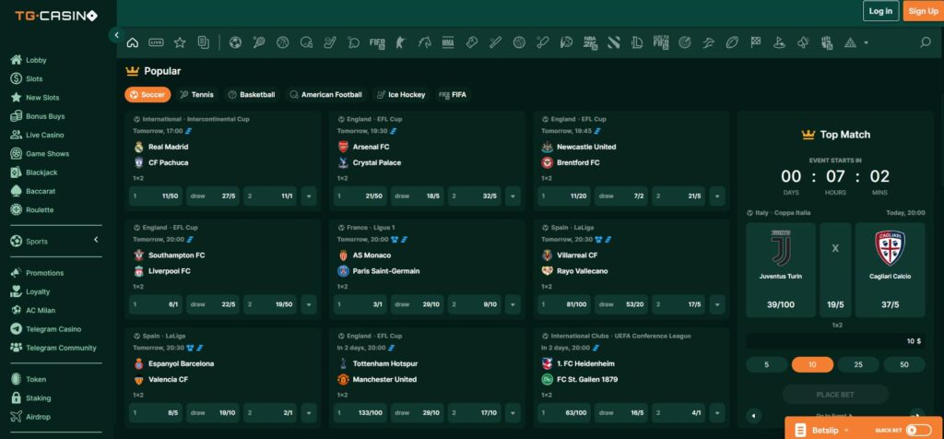The width and height of the screenshot is (944, 439).
Task: Expand markets arrow for Real Madrid match
Action: tap(309, 196)
